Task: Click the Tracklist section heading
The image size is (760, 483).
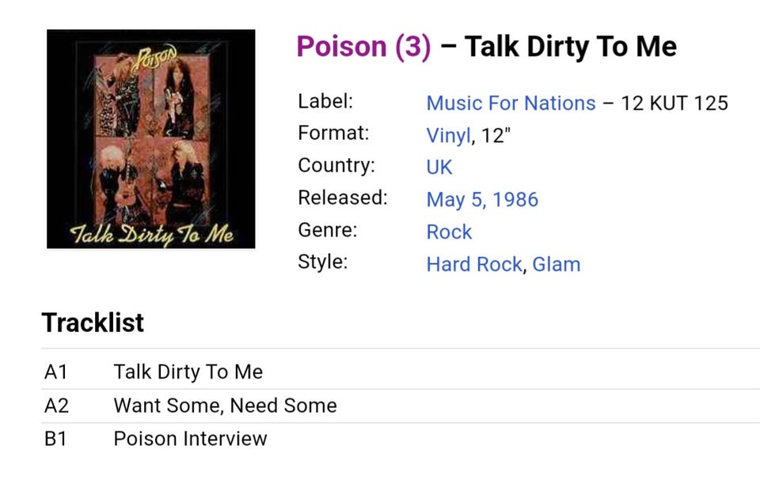Action: tap(93, 323)
